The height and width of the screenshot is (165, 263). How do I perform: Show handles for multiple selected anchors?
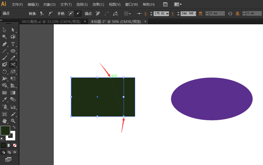[71, 14]
